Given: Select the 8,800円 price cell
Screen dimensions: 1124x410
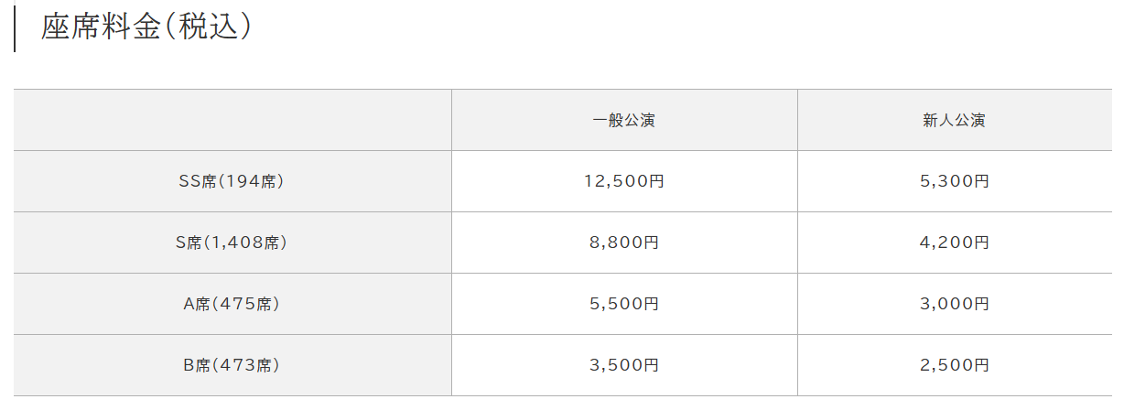Looking at the screenshot, I should tap(624, 243).
